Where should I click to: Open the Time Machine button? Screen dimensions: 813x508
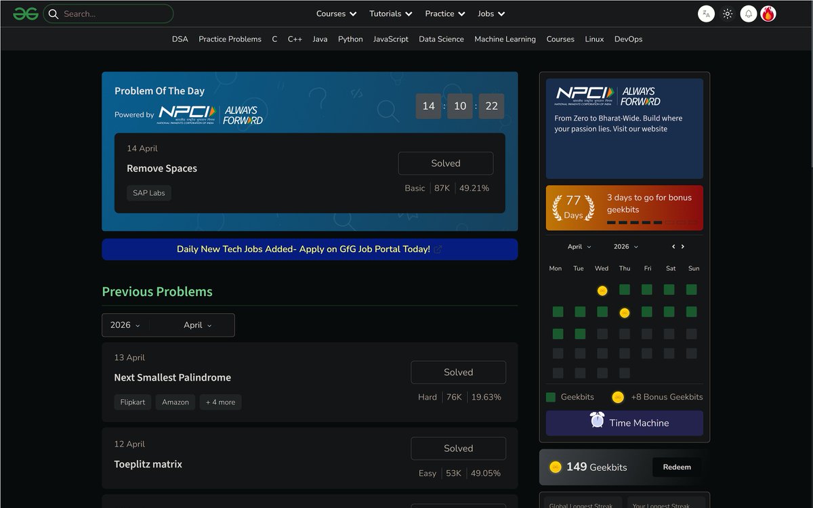click(625, 423)
